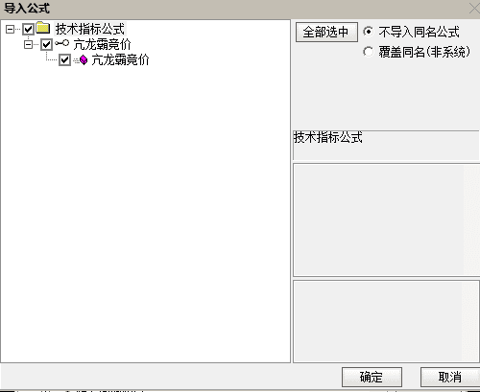Toggle the checkbox of the 亢龙霸竞价 formula leaf
This screenshot has height=392, width=480.
pos(64,60)
